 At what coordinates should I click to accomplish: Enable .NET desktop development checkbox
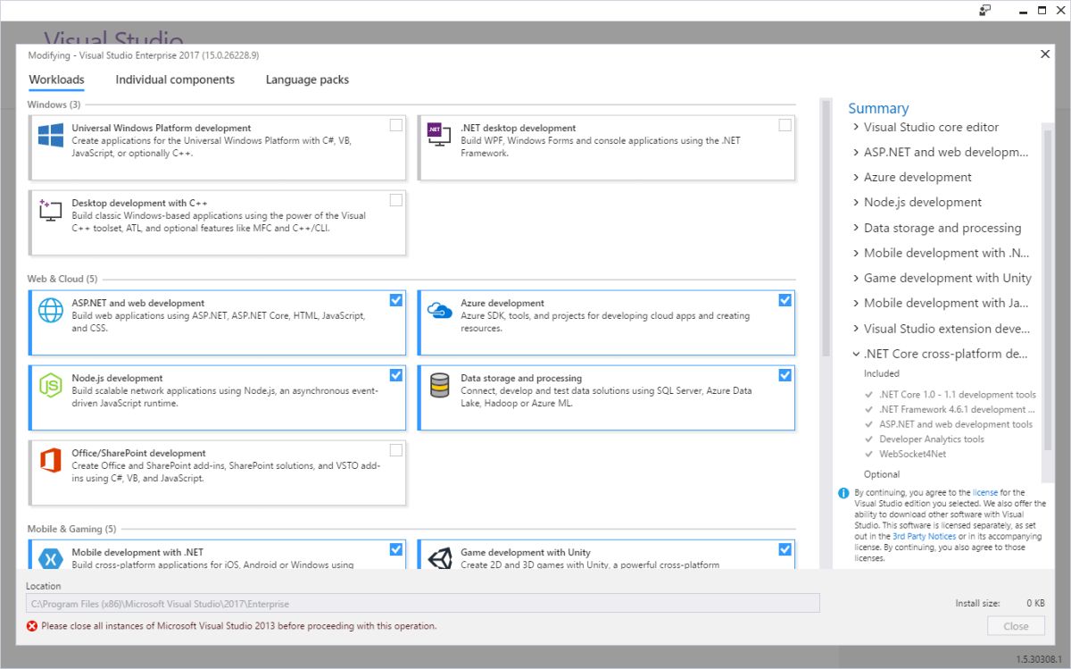pyautogui.click(x=785, y=125)
